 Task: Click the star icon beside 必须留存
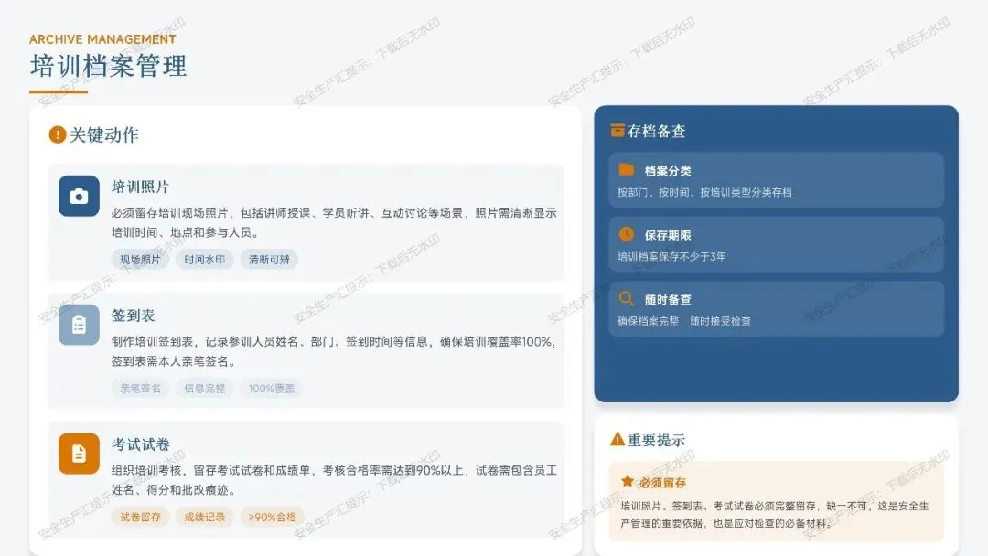coord(628,481)
